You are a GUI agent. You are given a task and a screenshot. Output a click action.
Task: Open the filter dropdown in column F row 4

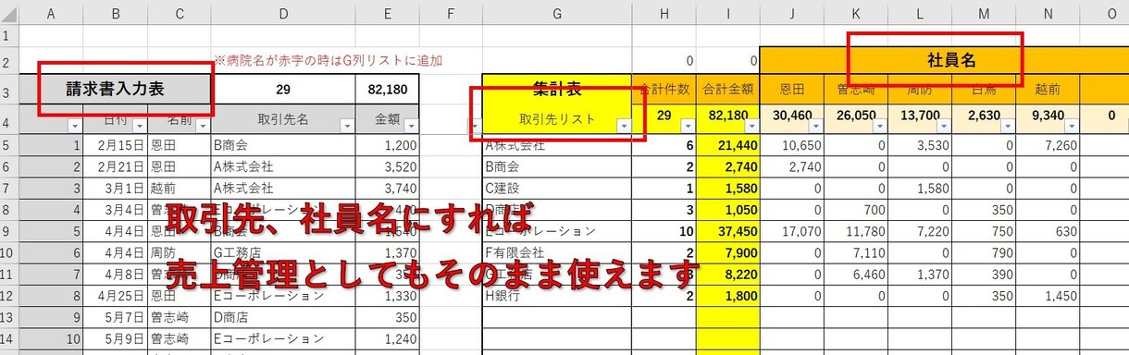475,126
